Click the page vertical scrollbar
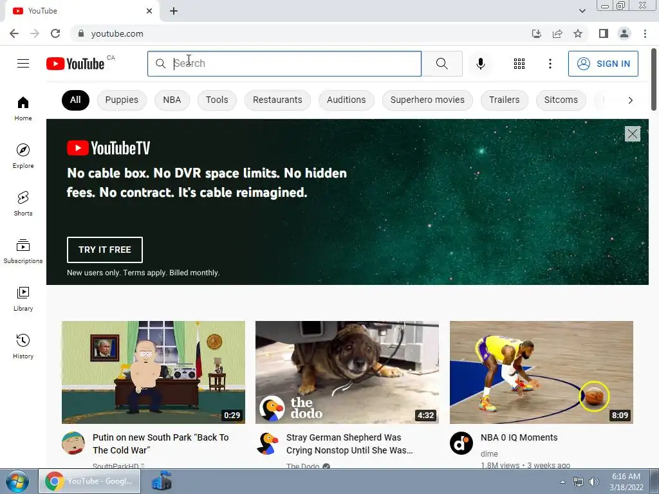The height and width of the screenshot is (494, 659). coord(654,80)
